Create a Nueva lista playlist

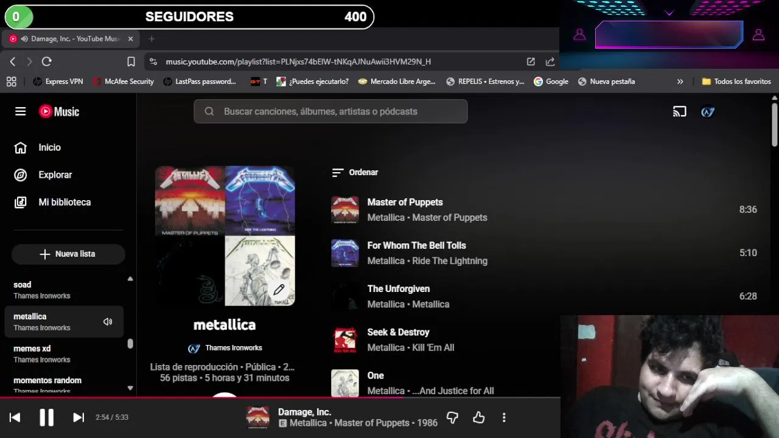point(68,254)
